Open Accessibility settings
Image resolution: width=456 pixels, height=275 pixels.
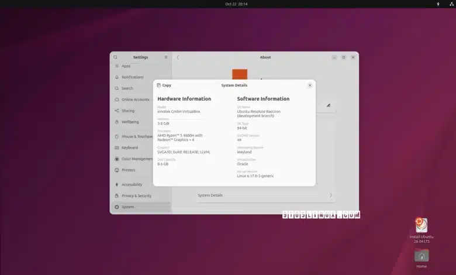pyautogui.click(x=141, y=184)
